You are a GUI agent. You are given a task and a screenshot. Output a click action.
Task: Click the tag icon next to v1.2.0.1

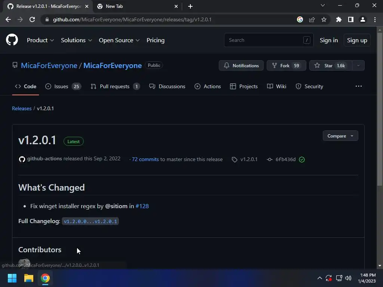[235, 160]
